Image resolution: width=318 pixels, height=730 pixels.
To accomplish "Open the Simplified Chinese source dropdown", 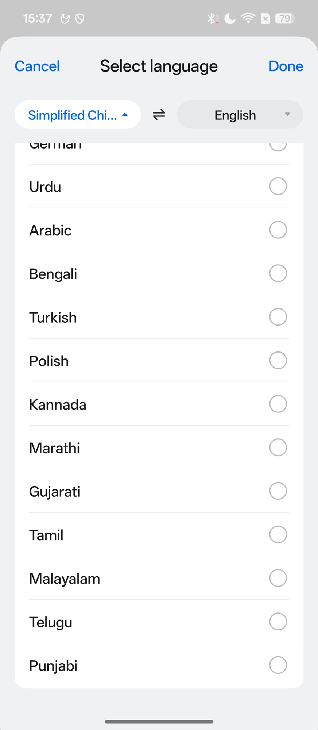I will (78, 115).
